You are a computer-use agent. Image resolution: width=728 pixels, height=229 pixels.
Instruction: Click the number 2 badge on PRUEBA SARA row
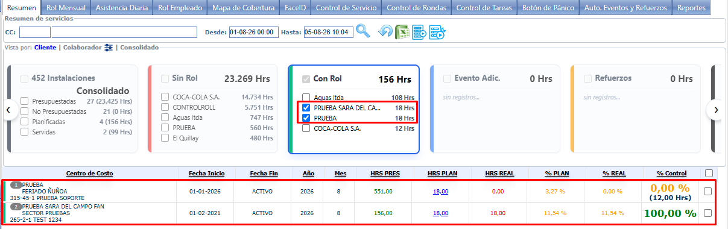tap(16, 207)
